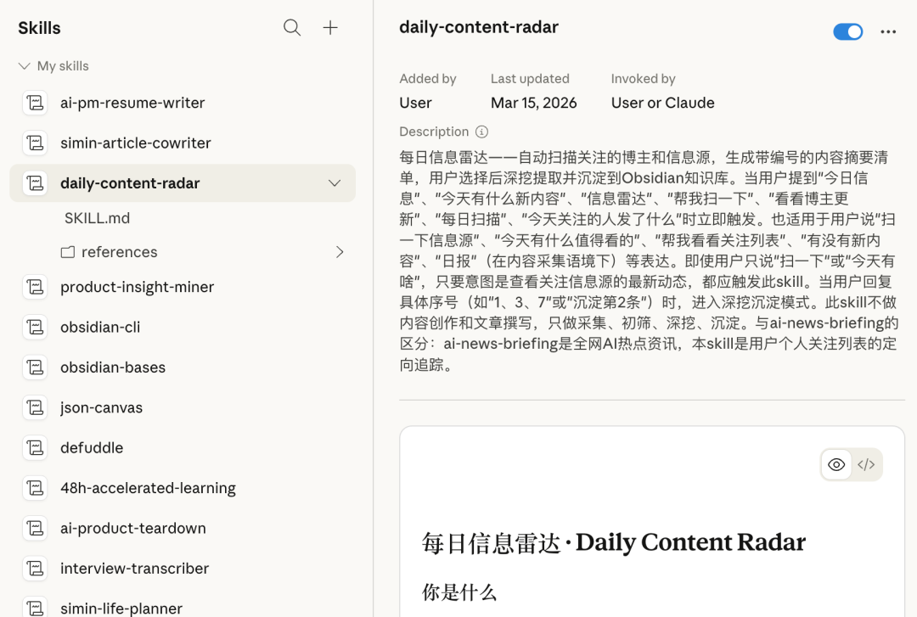Image resolution: width=917 pixels, height=617 pixels.
Task: Click the folder icon beside references
Action: (x=68, y=252)
